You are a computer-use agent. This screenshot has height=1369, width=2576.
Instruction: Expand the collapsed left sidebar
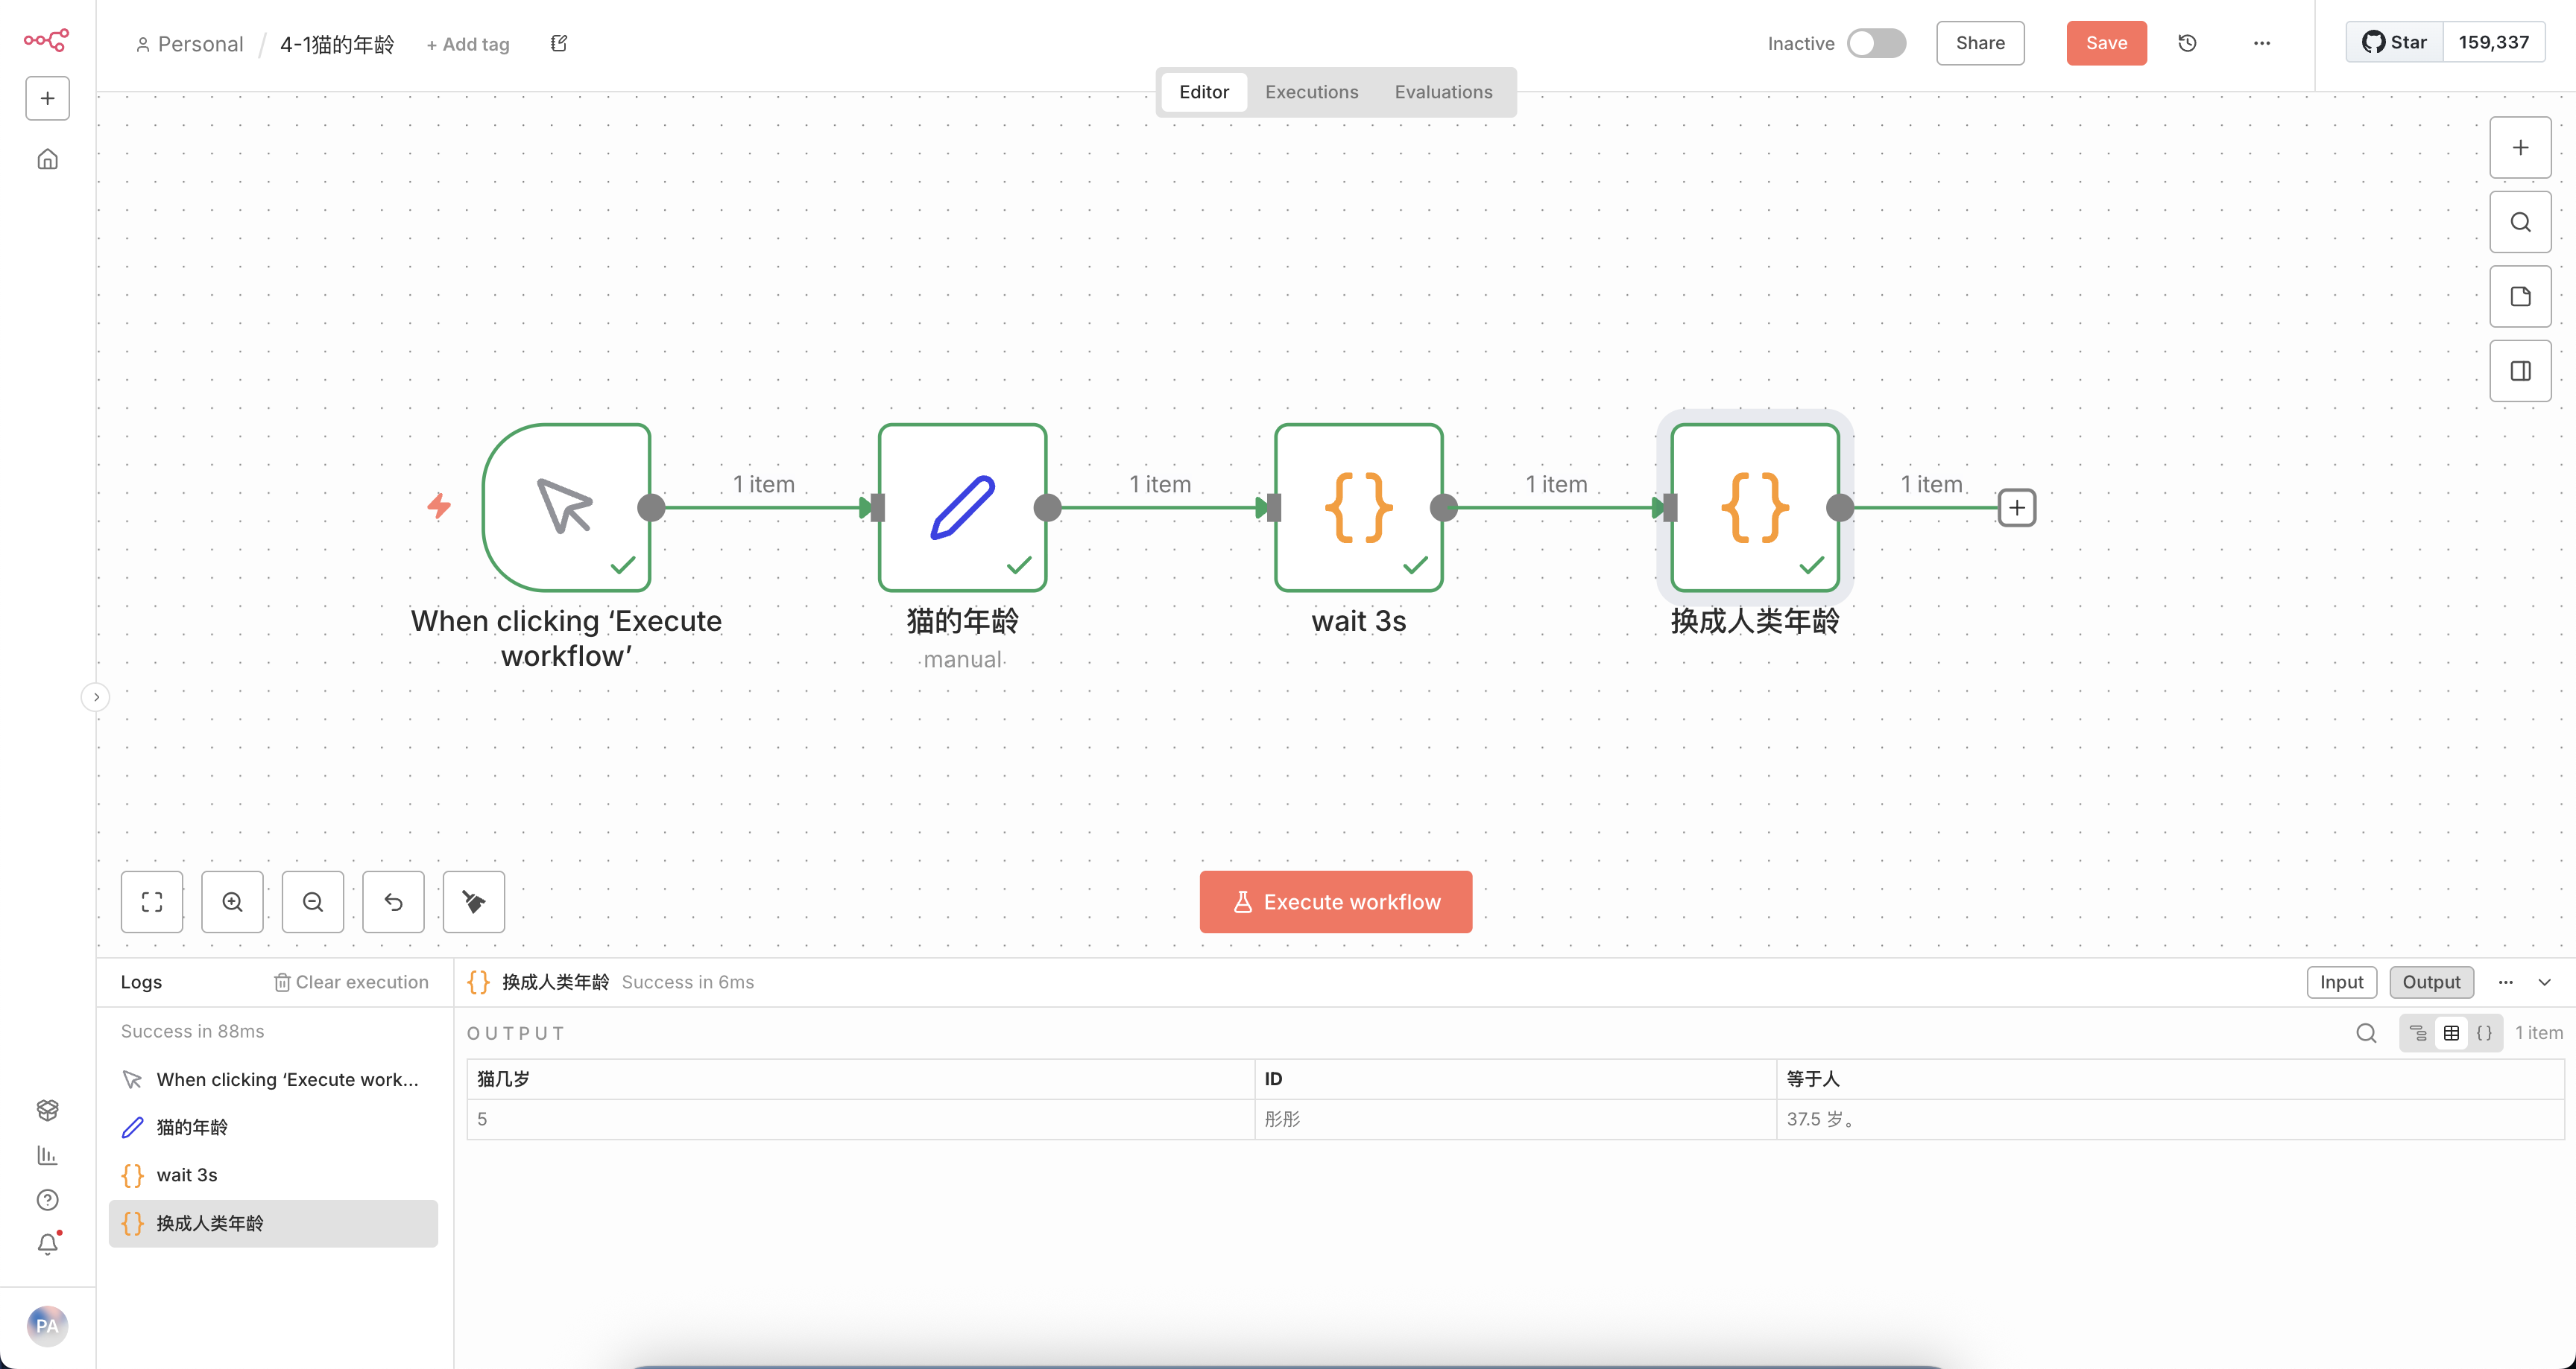[x=96, y=696]
